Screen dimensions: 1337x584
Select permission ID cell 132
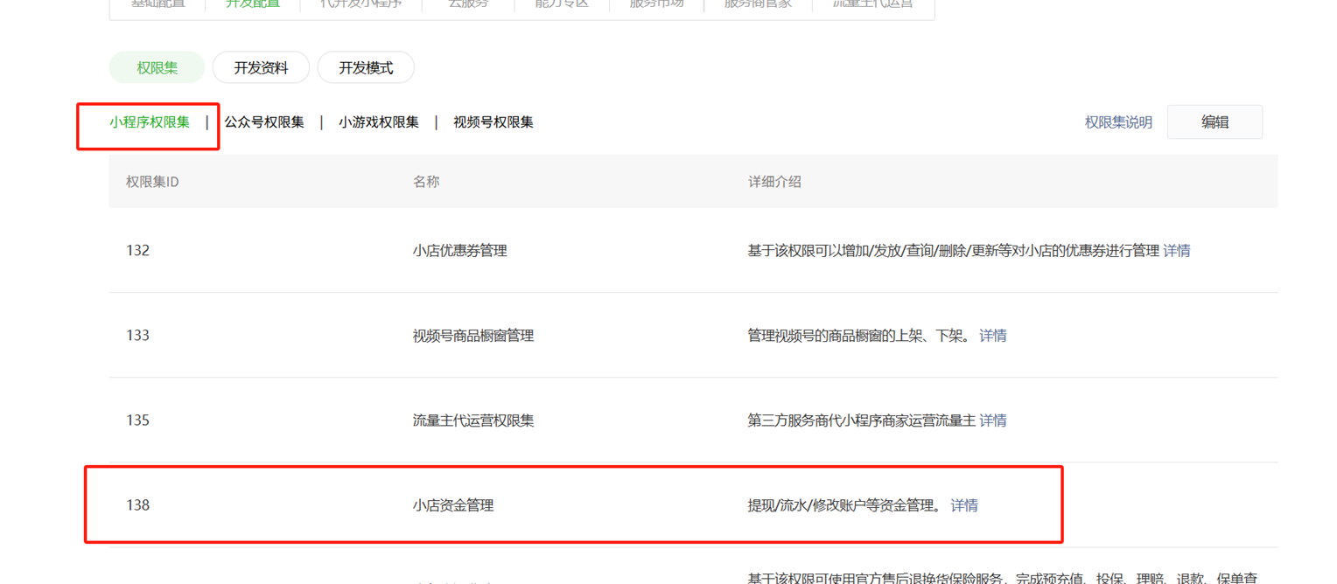[137, 251]
